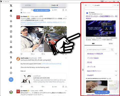Open the Jobs briefcase icon in sidebar
Image resolution: width=120 pixels, height=96 pixels.
(11, 47)
